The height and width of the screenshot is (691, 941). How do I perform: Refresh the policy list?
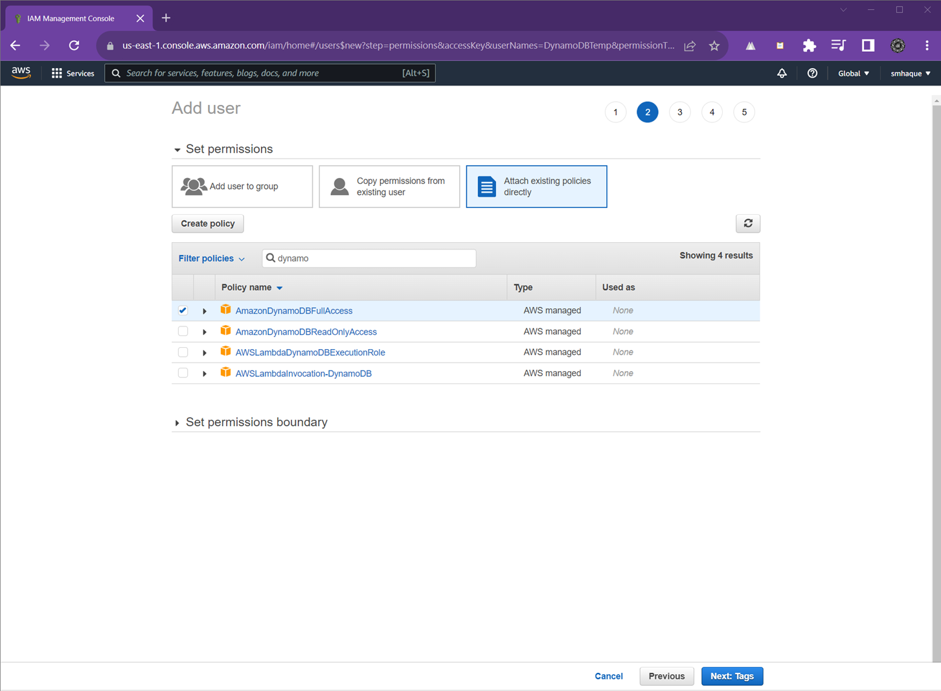(747, 223)
